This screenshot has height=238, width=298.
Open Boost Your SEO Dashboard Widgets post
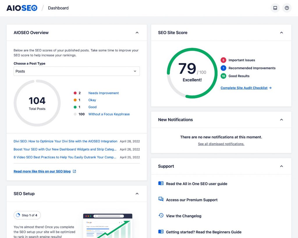[65, 149]
